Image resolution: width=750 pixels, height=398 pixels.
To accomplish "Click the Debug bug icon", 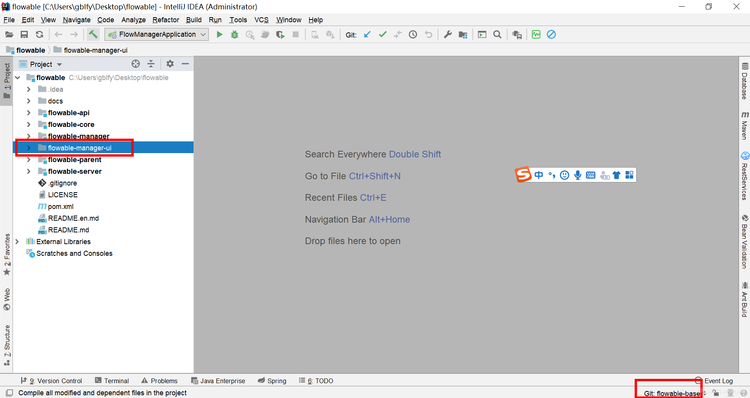I will [235, 34].
